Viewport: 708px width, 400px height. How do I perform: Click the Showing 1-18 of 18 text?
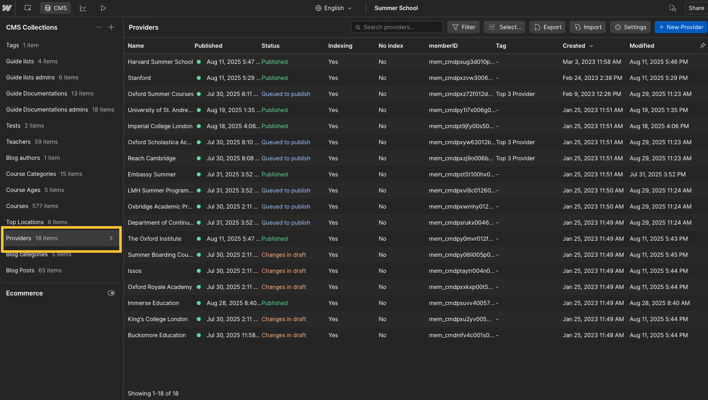(x=153, y=393)
